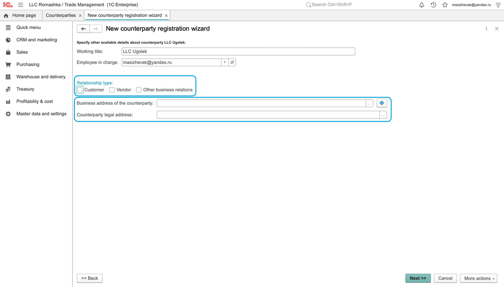
Task: Switch to the Home page tab
Action: [x=20, y=15]
